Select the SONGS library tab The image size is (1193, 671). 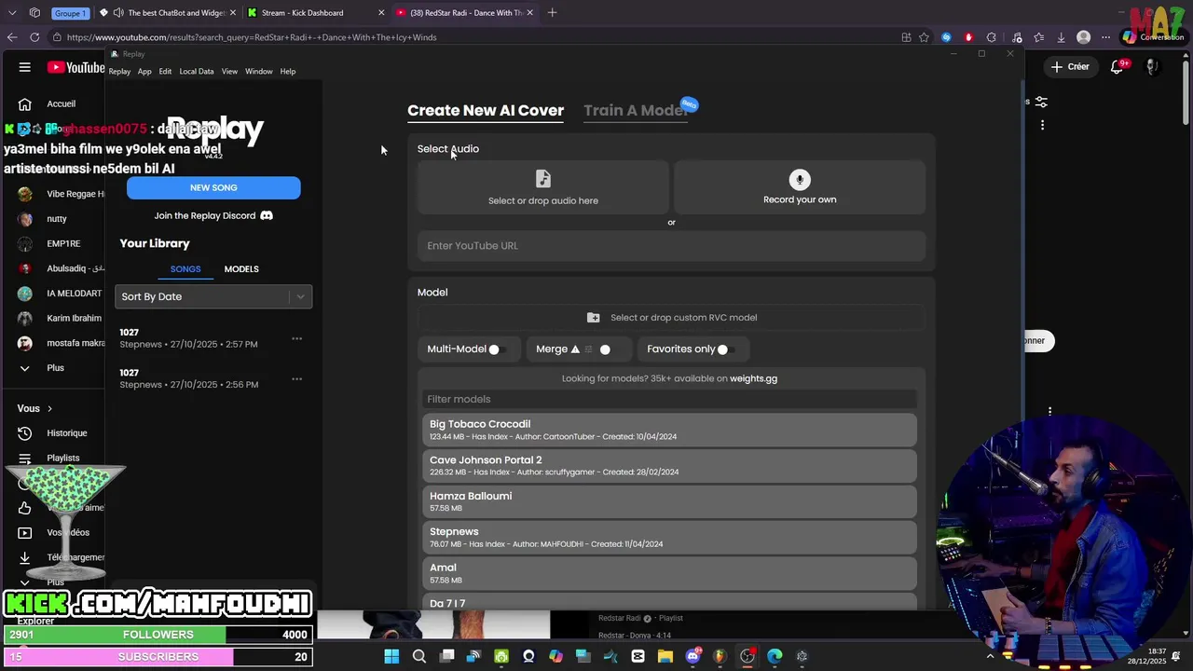coord(185,269)
